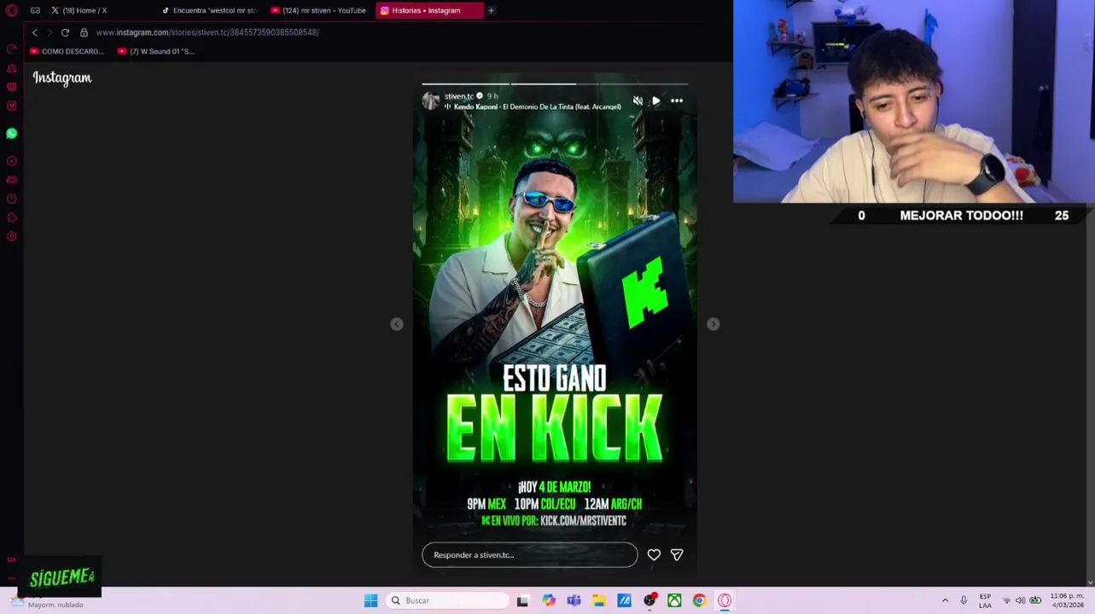
Task: Expand hidden system tray icons chevron
Action: click(945, 600)
